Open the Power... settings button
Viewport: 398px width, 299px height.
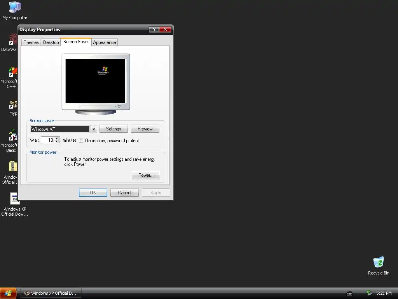tap(146, 175)
